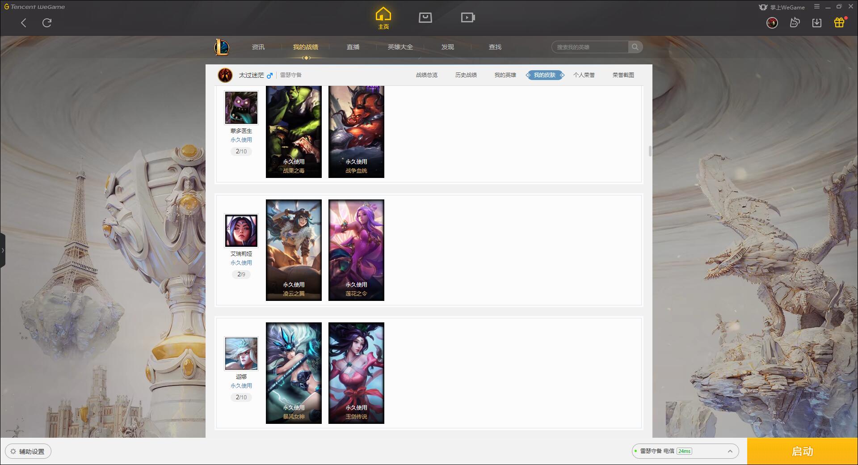Refresh the page with the reload icon
The width and height of the screenshot is (858, 465).
click(x=47, y=23)
